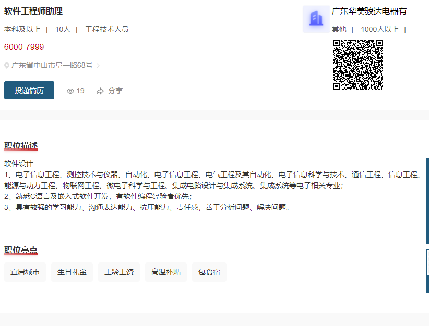Screen dimensions: 429x326
Task: Select the 工龄工资 highlight tag
Action: 119,272
